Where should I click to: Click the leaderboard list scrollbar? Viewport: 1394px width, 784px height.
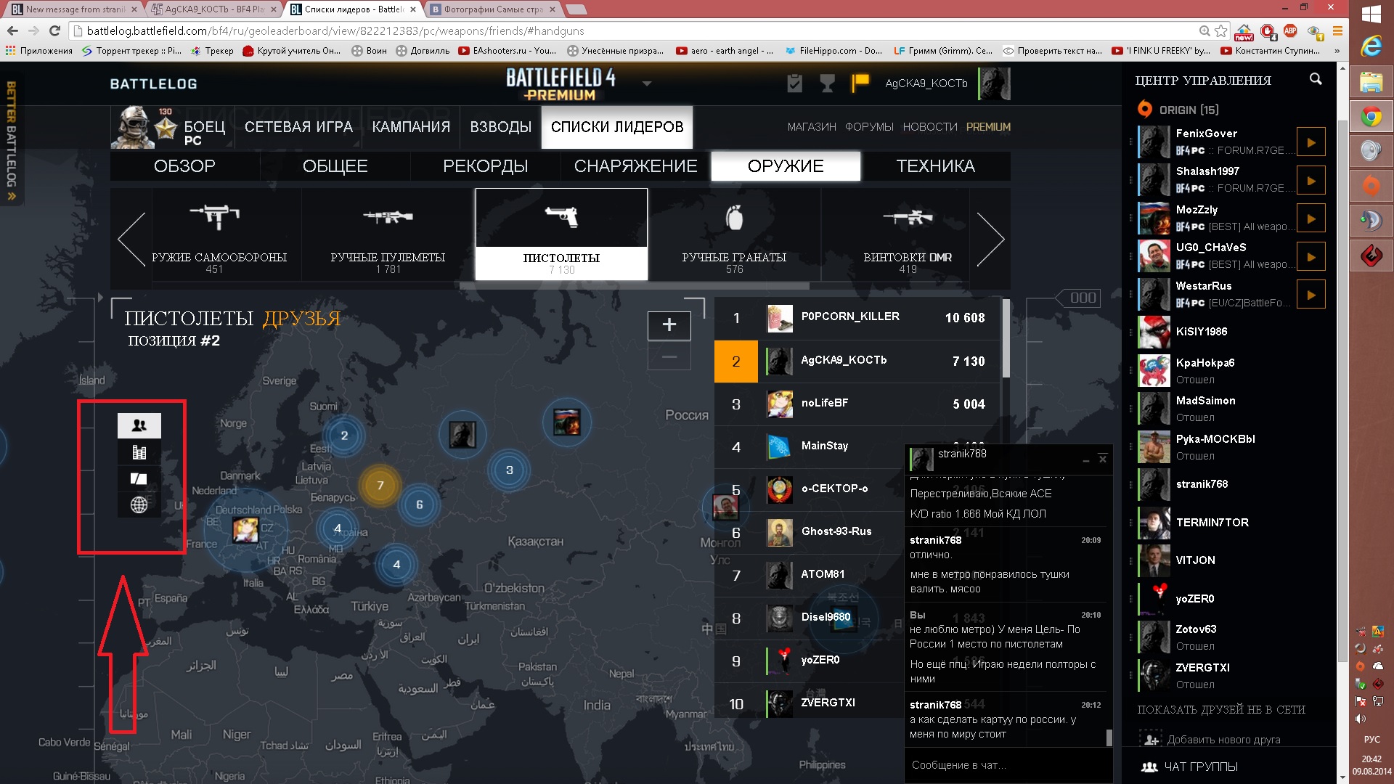tap(1006, 338)
